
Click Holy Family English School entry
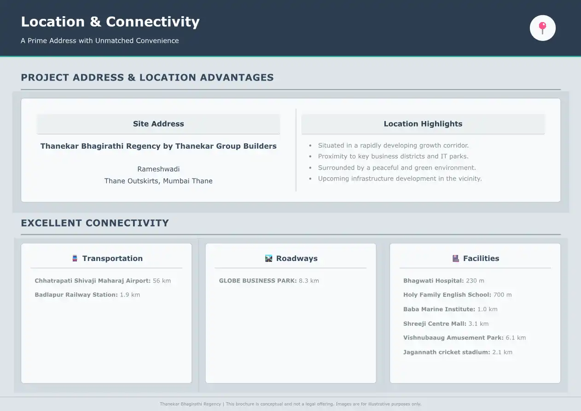(x=457, y=295)
